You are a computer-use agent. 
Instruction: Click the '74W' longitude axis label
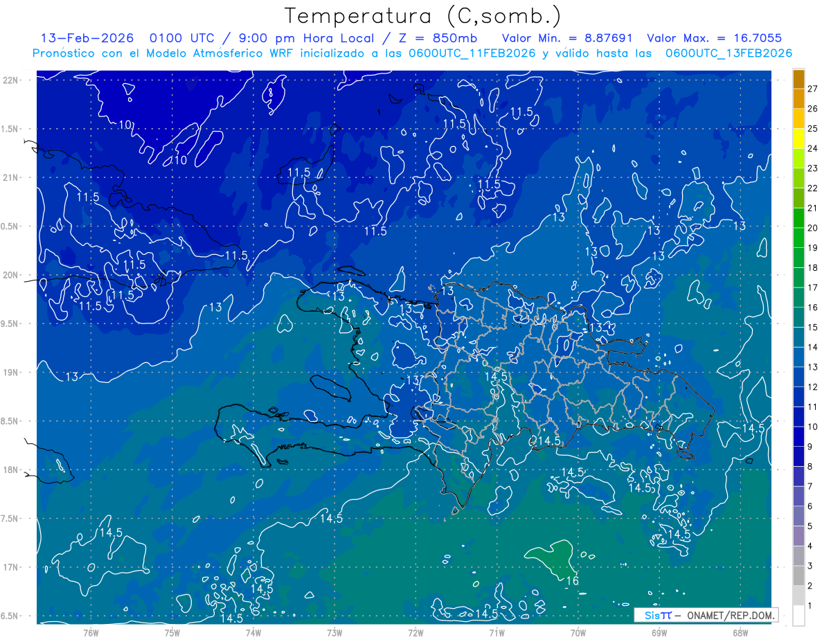(253, 632)
